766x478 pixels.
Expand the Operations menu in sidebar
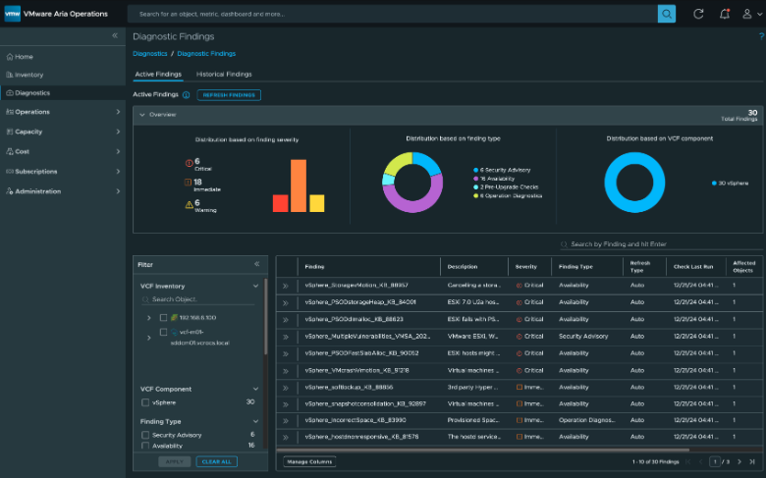(x=118, y=112)
